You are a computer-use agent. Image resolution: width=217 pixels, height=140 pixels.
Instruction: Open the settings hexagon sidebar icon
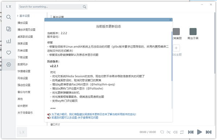[9, 64]
